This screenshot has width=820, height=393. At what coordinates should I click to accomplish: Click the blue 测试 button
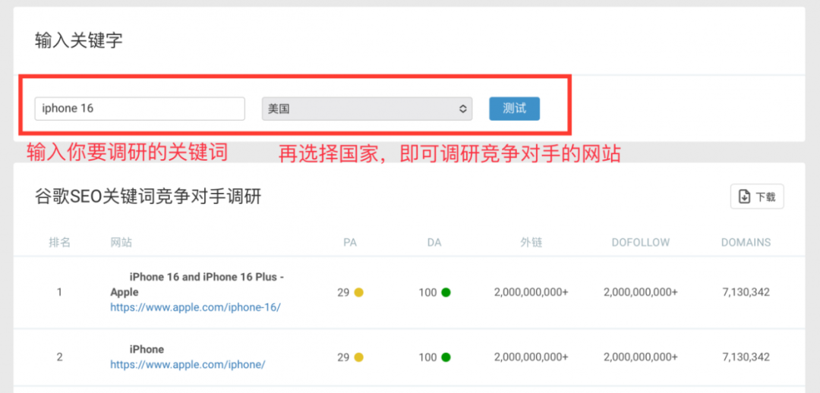[x=515, y=108]
